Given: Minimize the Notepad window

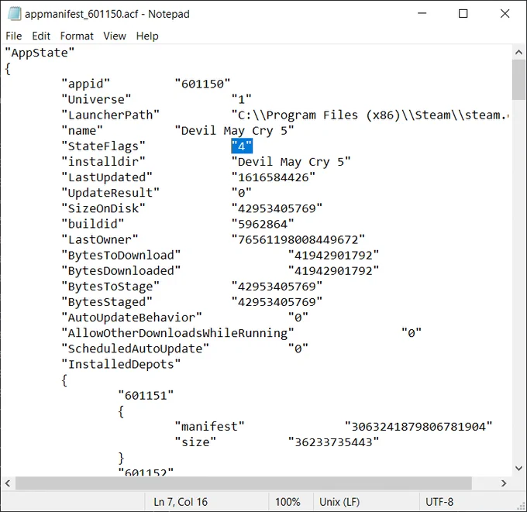Looking at the screenshot, I should click(422, 13).
